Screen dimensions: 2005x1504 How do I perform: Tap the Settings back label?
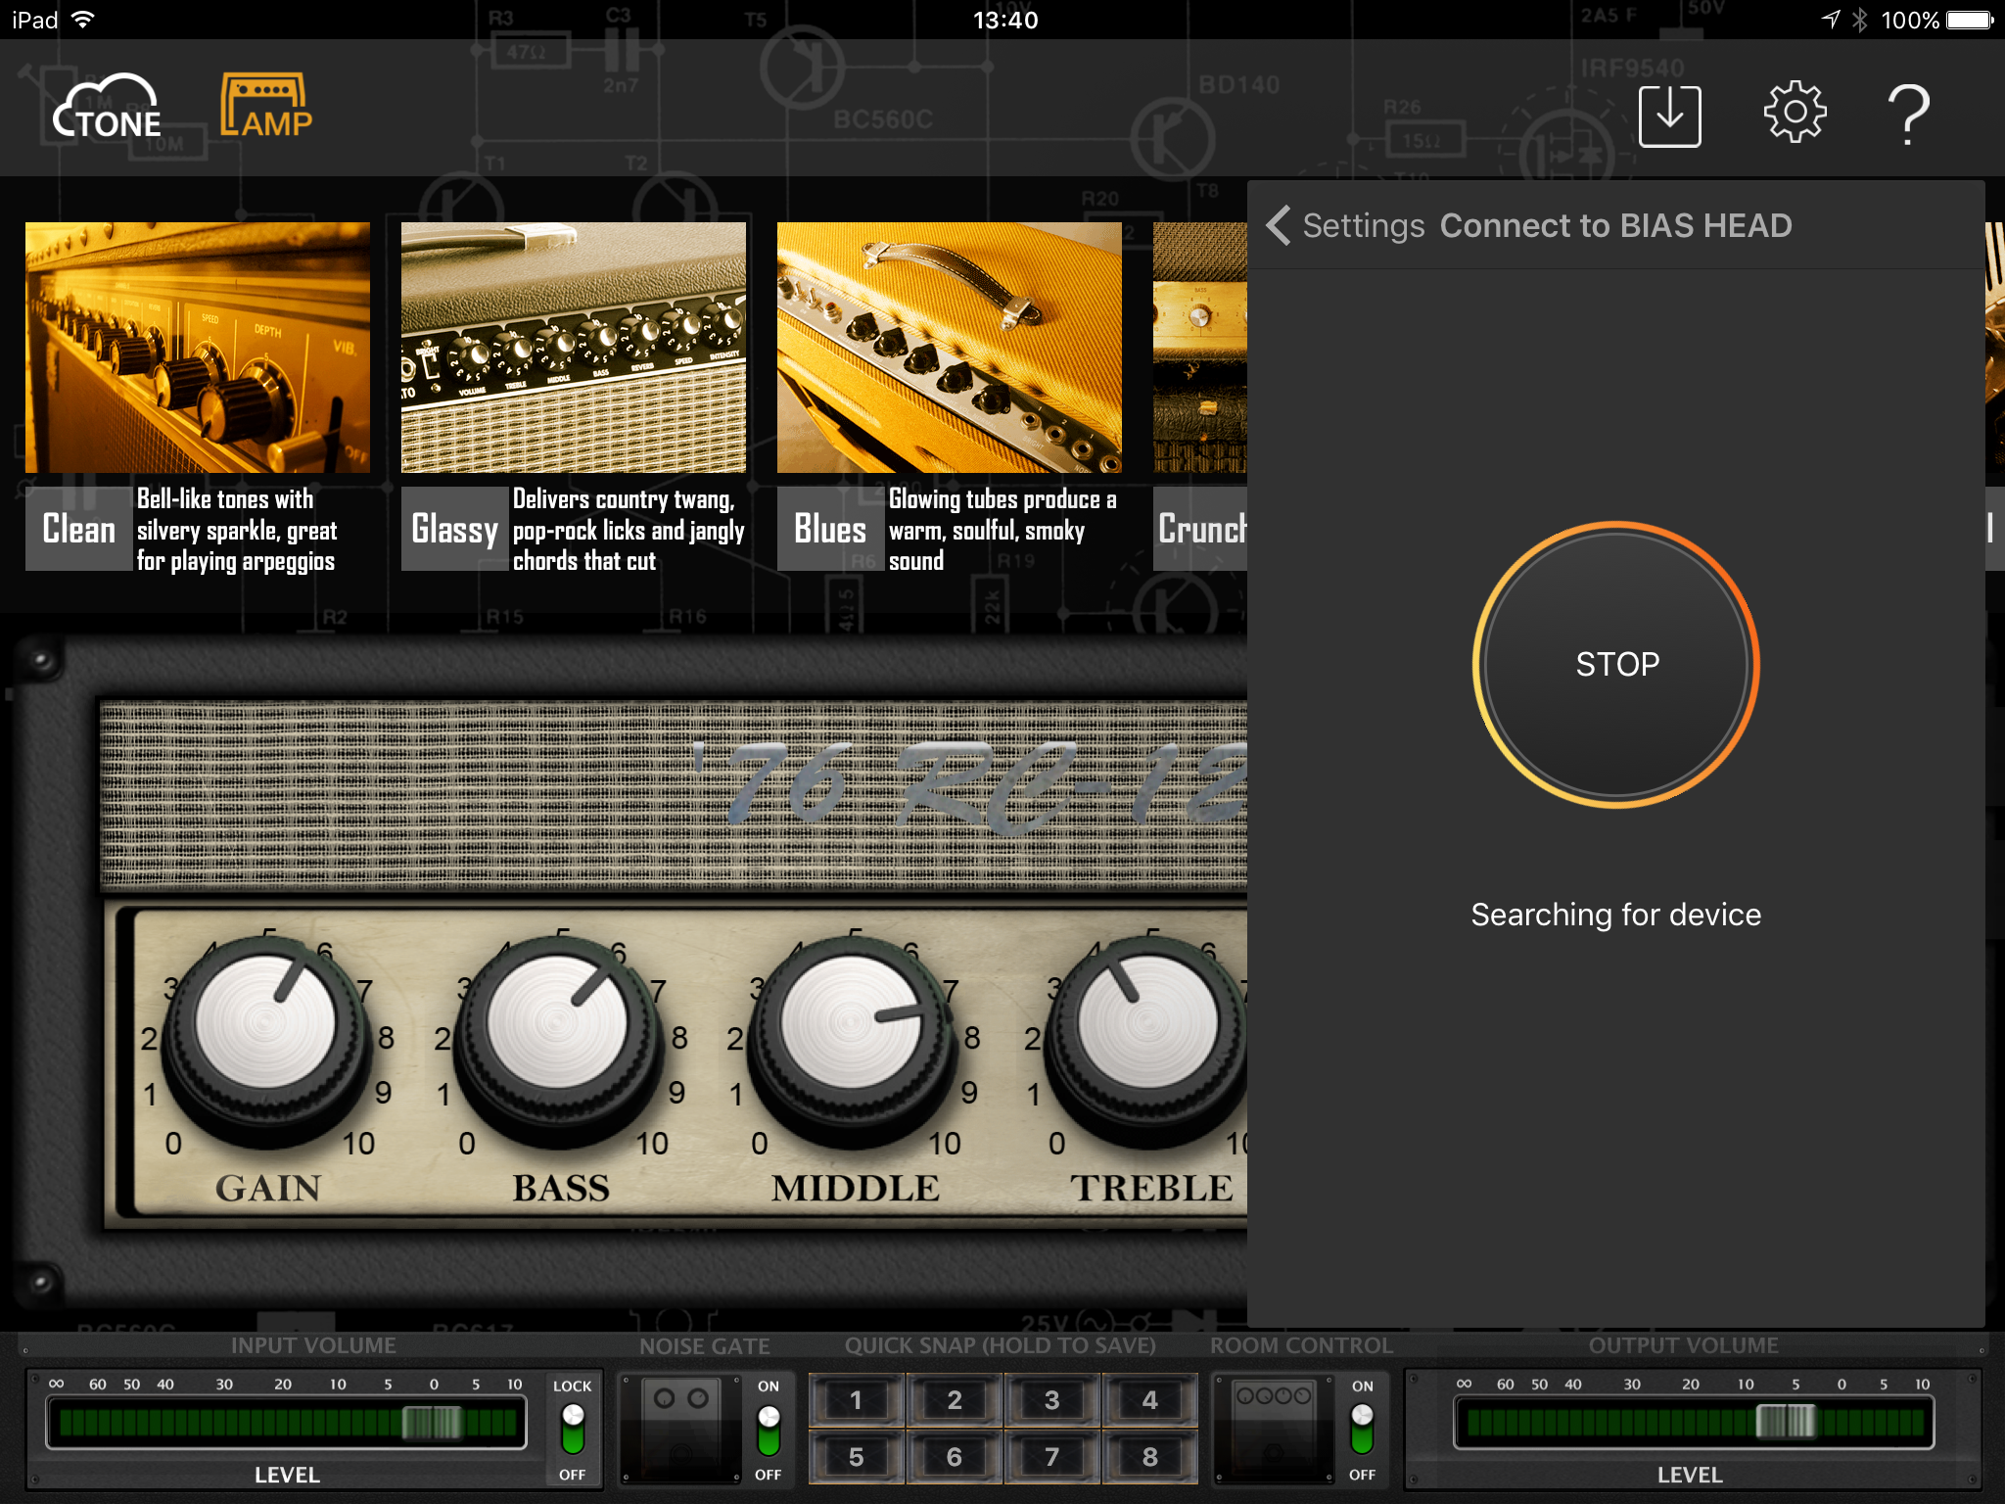(x=1364, y=225)
